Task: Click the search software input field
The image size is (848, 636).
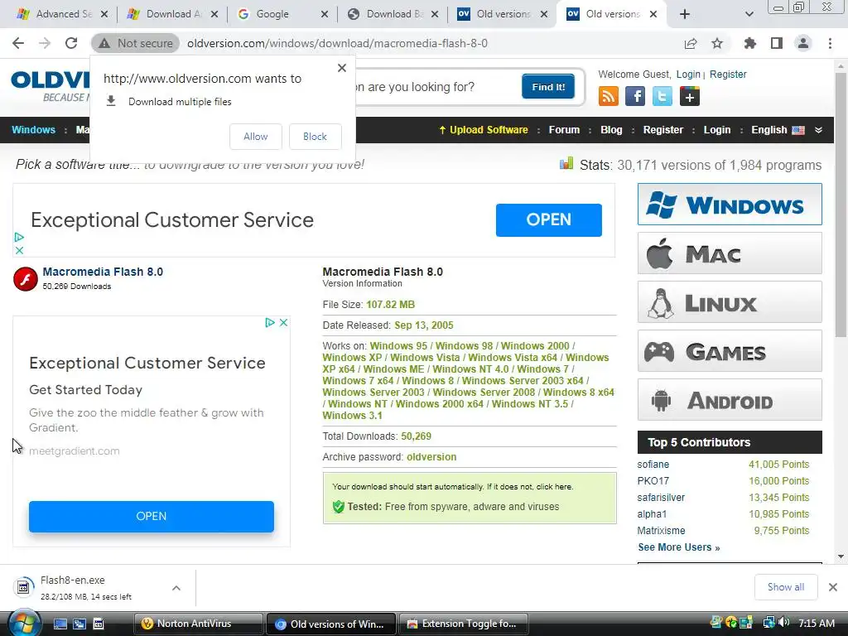Action: point(436,86)
